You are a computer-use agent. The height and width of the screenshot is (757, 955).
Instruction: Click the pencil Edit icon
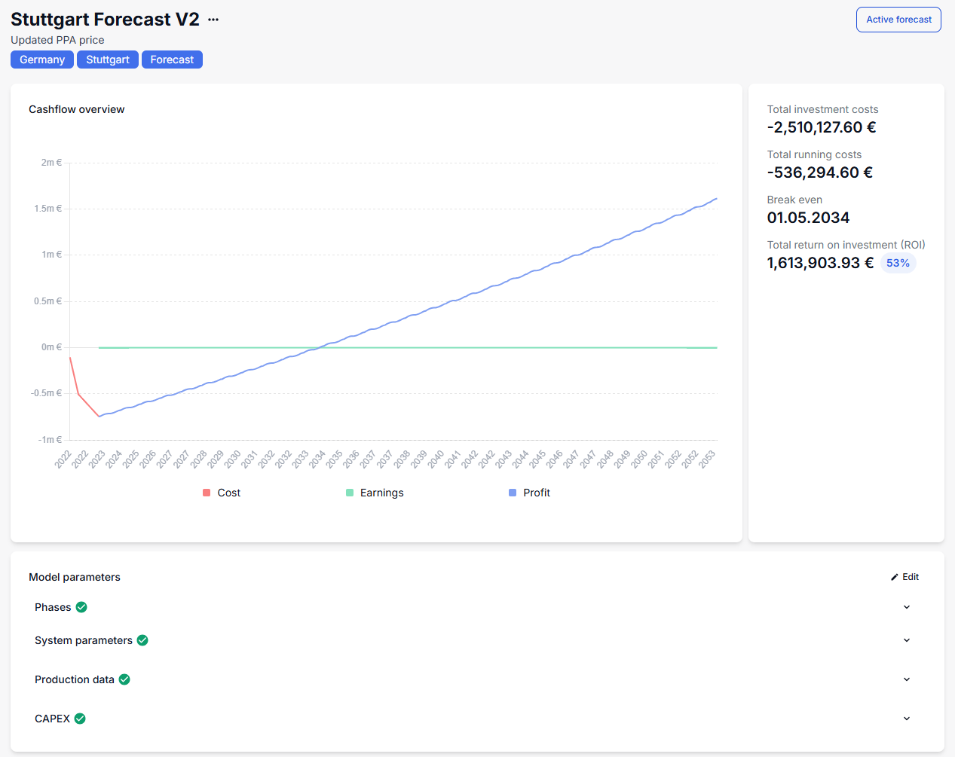click(895, 577)
